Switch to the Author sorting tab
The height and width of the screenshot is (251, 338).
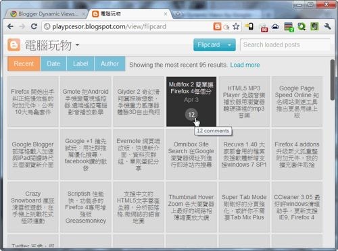(x=110, y=63)
